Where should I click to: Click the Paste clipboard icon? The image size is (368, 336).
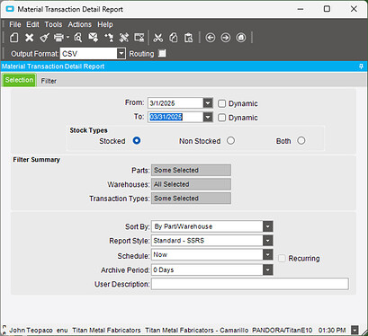pos(189,38)
